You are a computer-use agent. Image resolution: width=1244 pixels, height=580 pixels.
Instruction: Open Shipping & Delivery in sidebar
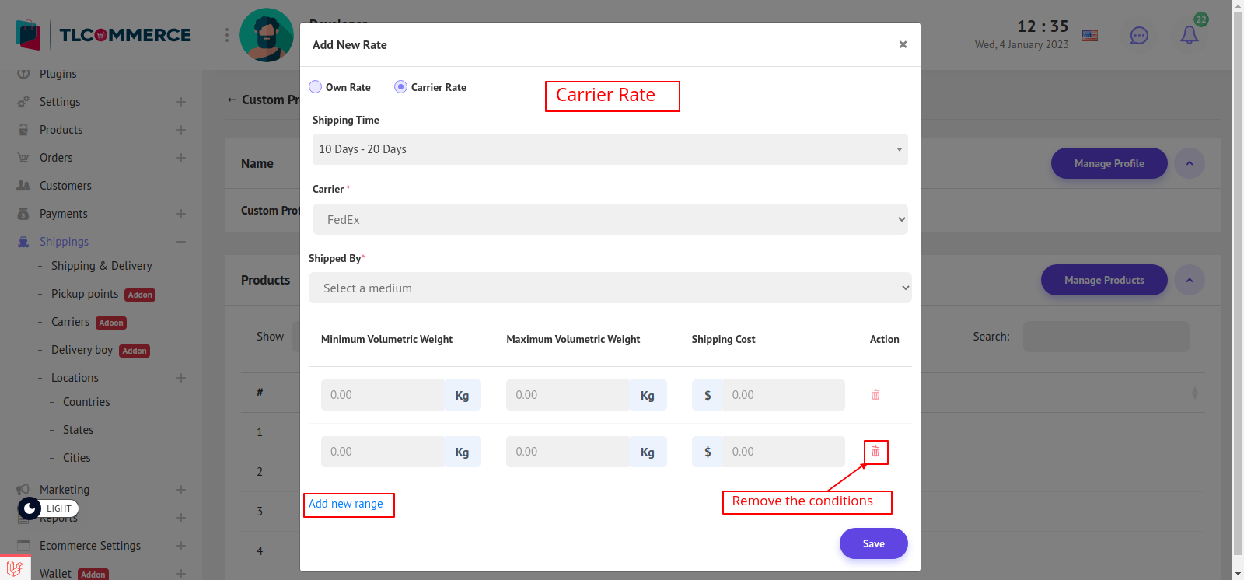coord(101,266)
